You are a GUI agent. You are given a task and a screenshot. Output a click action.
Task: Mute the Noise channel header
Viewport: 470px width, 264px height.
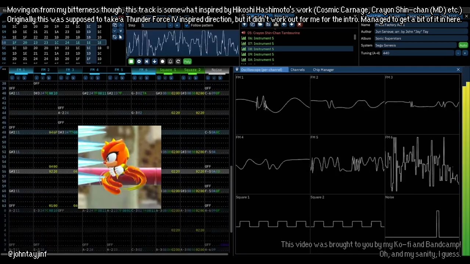tap(217, 70)
